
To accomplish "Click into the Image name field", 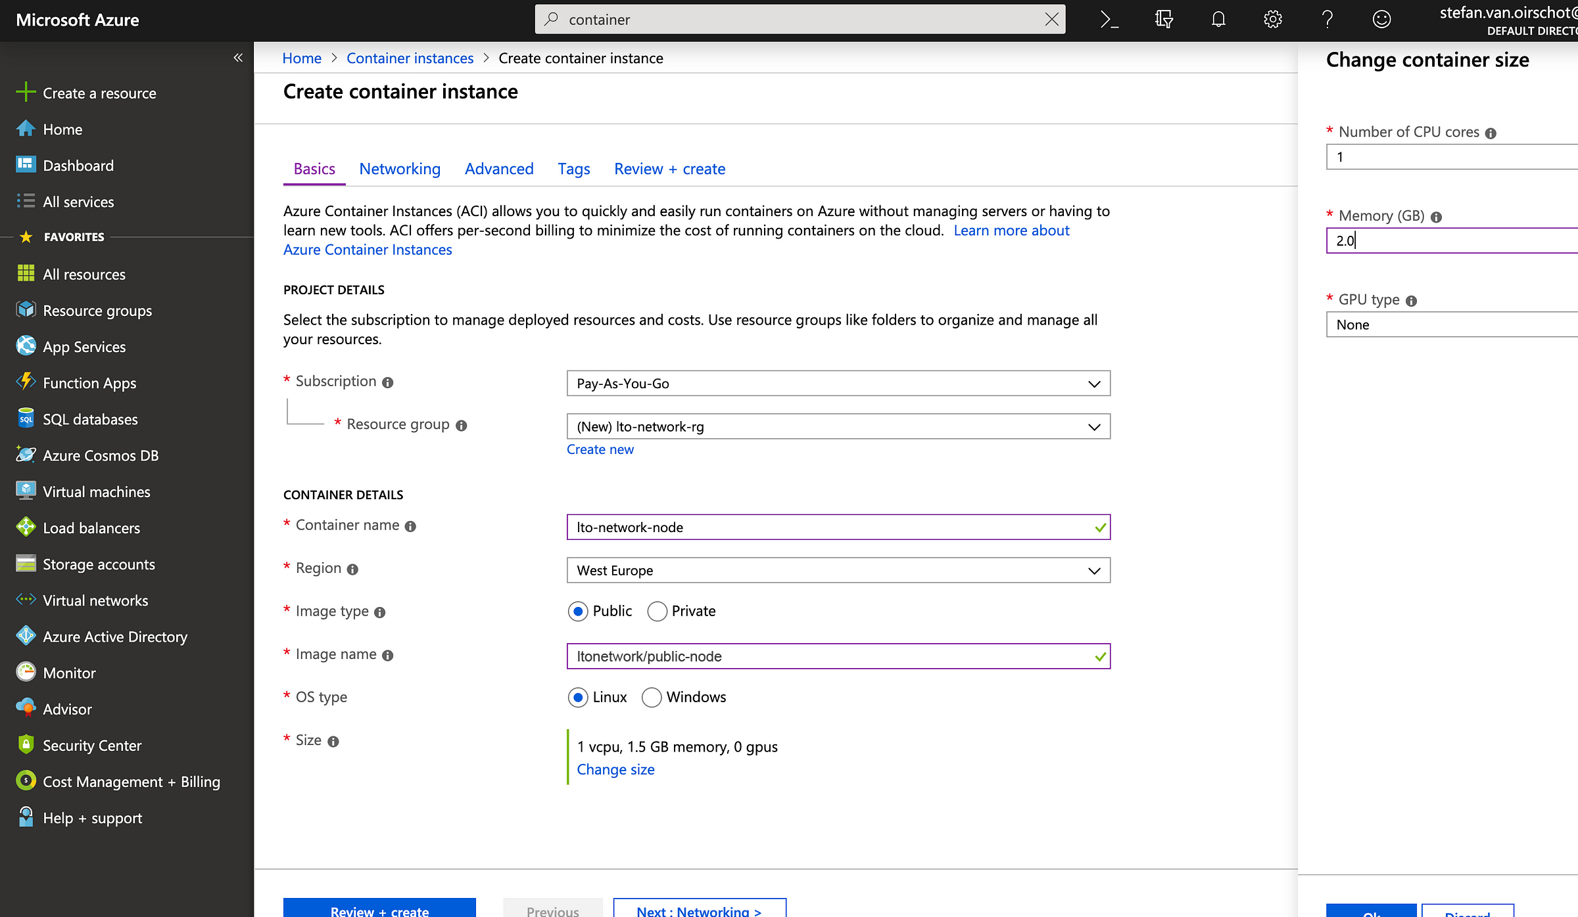I will (x=838, y=656).
